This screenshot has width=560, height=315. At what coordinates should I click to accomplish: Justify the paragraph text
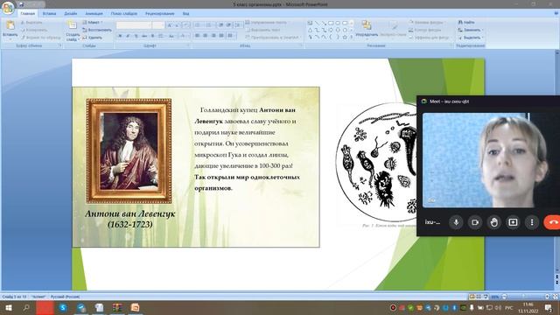coord(221,35)
